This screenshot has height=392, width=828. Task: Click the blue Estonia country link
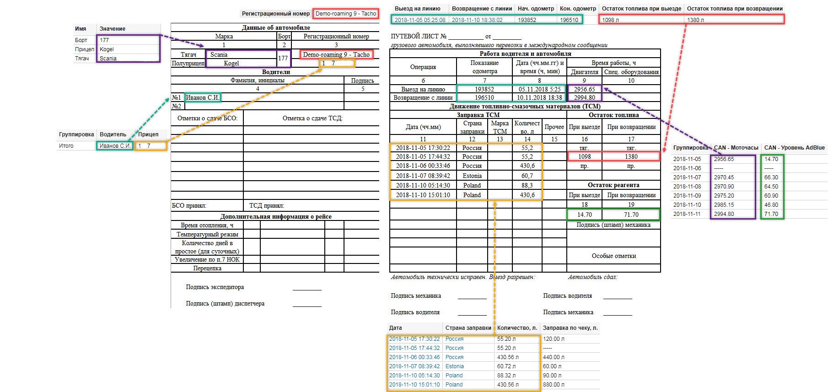[x=455, y=366]
